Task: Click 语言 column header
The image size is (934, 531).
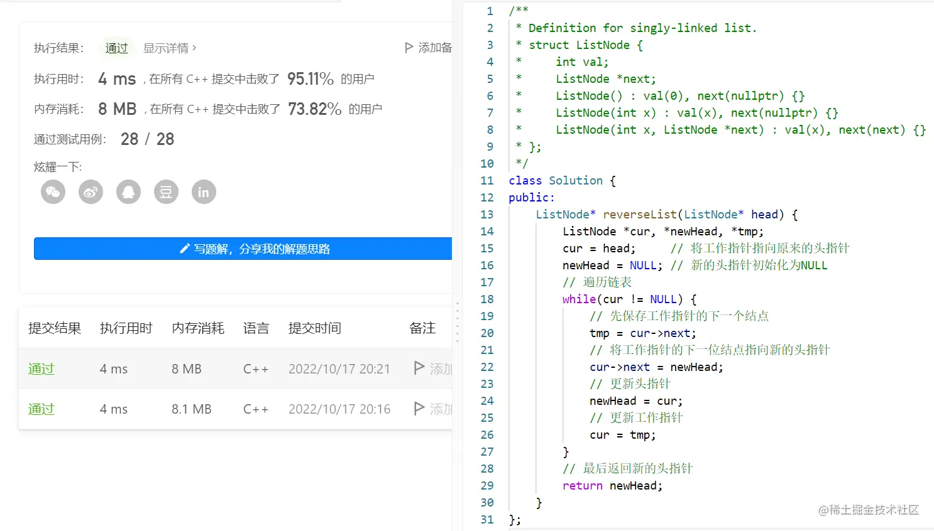Action: [x=256, y=328]
